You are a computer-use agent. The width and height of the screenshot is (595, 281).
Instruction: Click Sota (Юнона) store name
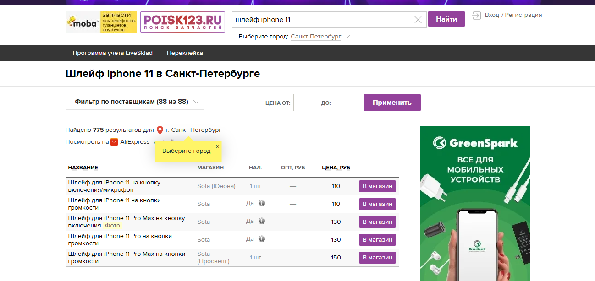(216, 186)
